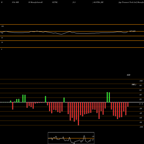Click the MR axis -100 label
144x144 pixels.
[141, 127]
